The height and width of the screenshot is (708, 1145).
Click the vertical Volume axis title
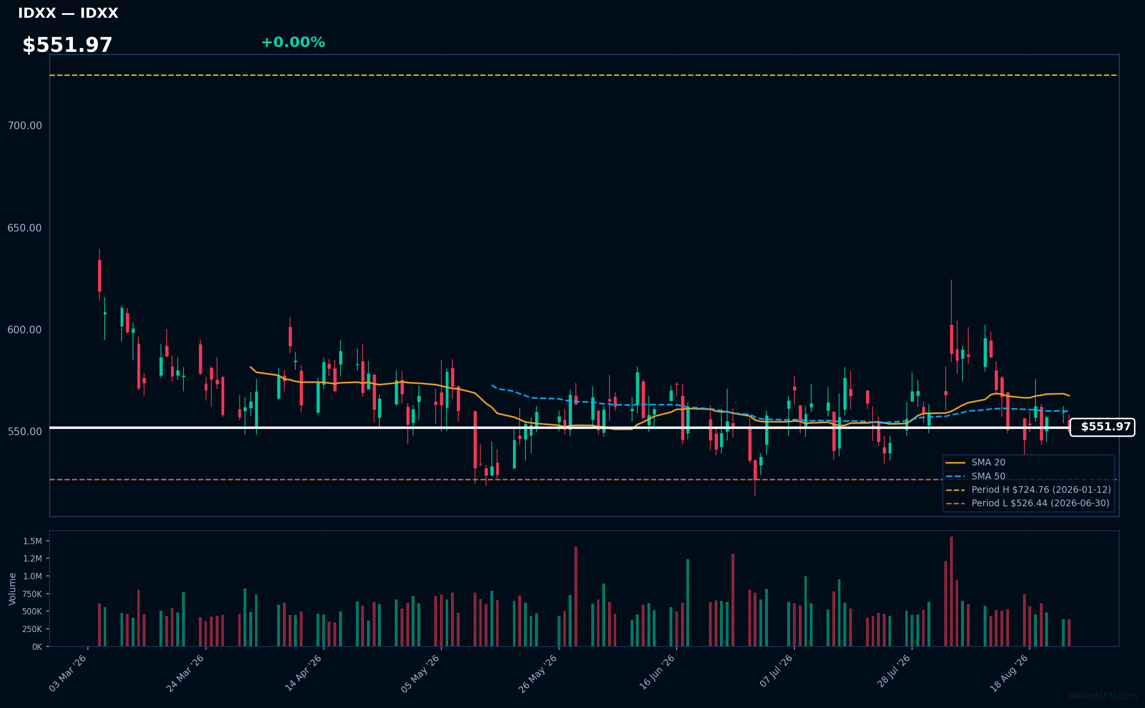coord(12,589)
